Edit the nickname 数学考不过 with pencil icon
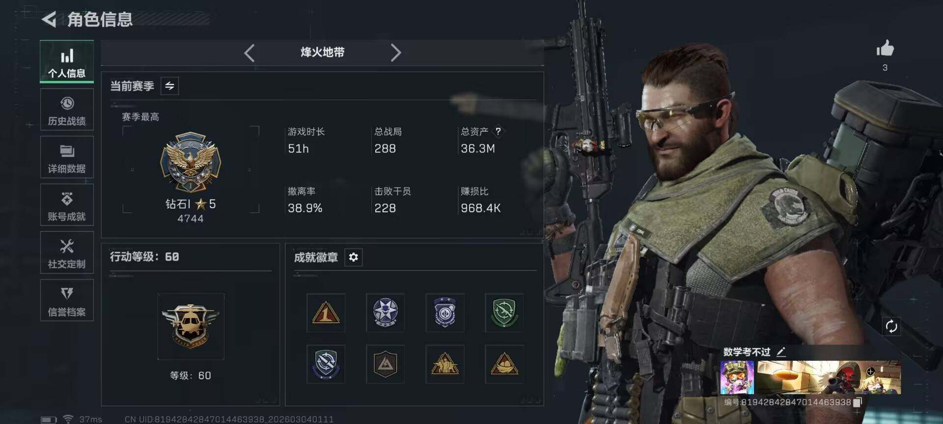This screenshot has width=943, height=424. click(x=781, y=352)
